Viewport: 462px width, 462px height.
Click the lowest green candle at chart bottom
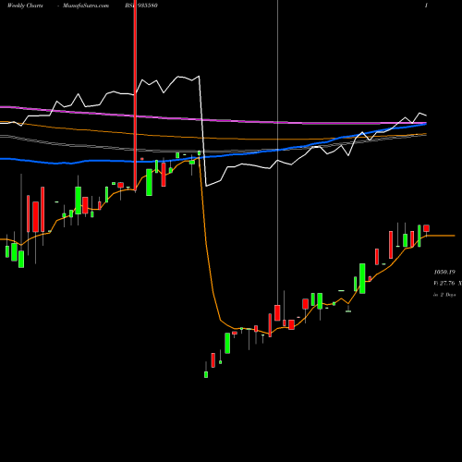click(206, 374)
